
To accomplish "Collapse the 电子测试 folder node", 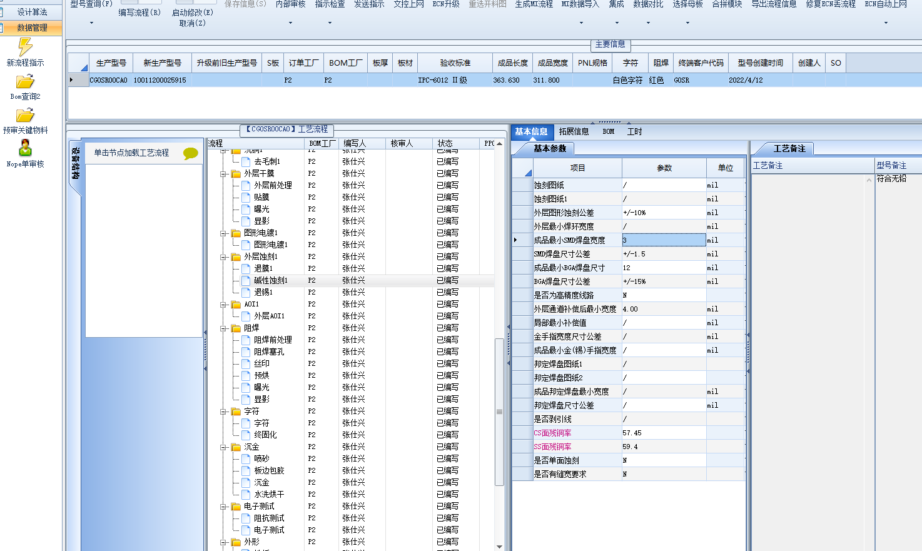I will coord(223,507).
